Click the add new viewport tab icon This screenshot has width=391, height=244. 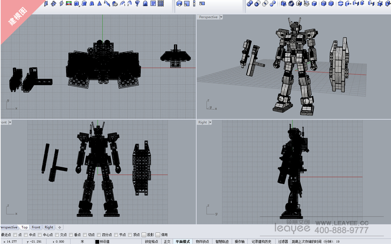[60, 227]
